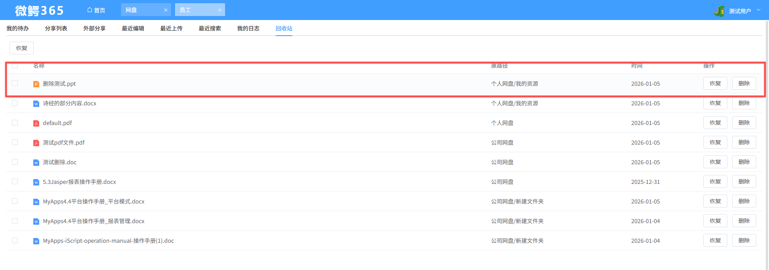
Task: Click the 微鳄365 logo
Action: (39, 10)
